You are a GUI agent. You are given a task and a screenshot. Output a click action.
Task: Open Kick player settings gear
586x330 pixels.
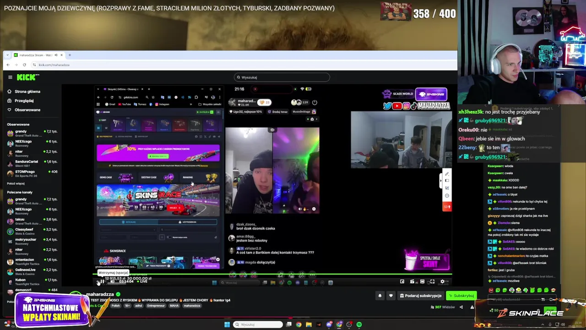click(442, 281)
